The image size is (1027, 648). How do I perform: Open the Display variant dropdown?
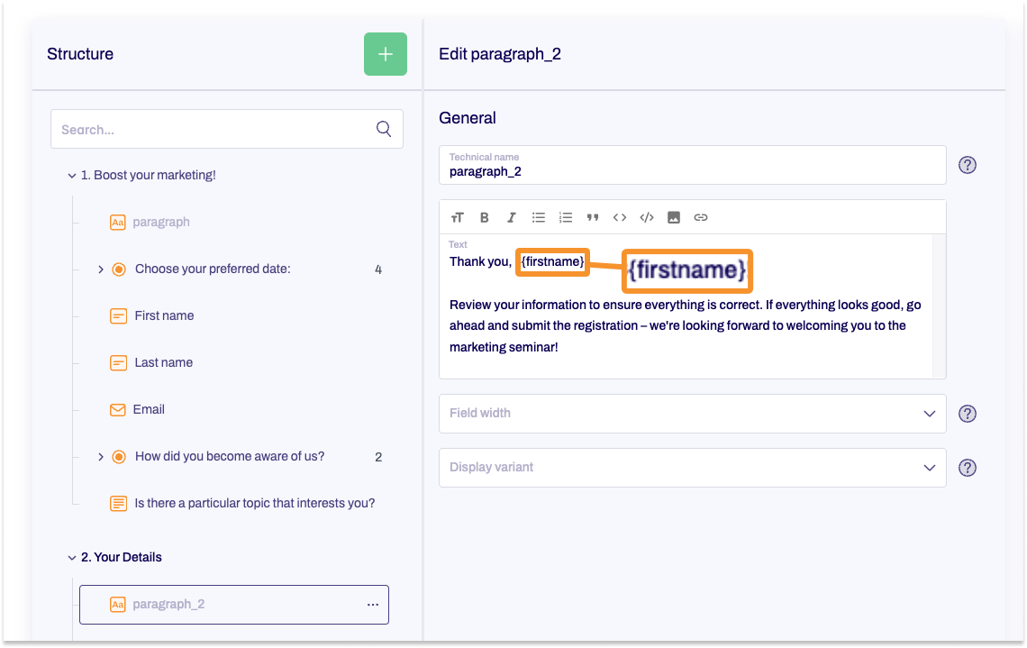[692, 468]
